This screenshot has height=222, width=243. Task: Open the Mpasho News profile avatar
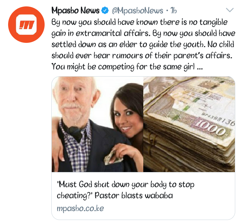click(26, 24)
